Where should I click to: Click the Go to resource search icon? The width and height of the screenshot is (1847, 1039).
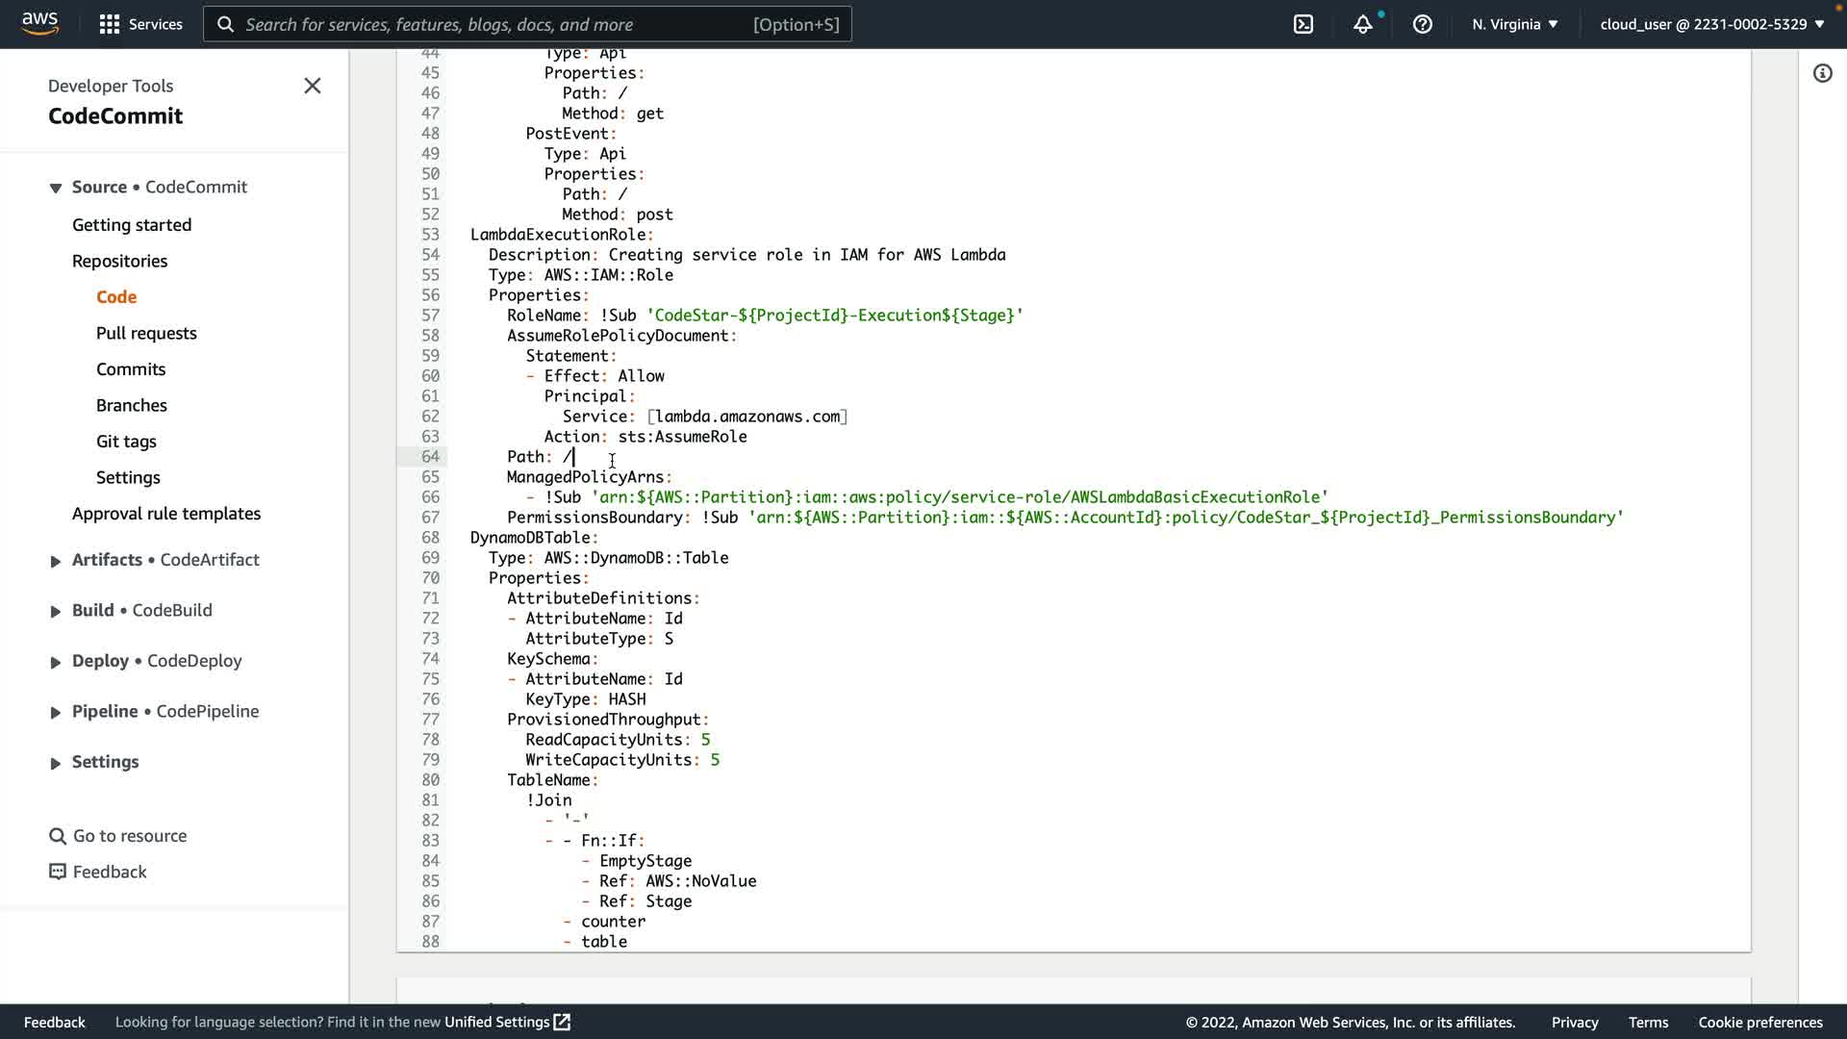[x=58, y=836]
